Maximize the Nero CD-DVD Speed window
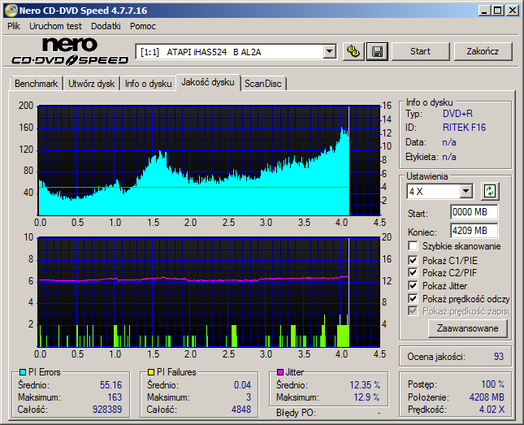 (x=498, y=11)
